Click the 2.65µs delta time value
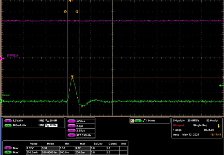The height and width of the screenshot is (155, 224). pyautogui.click(x=81, y=131)
